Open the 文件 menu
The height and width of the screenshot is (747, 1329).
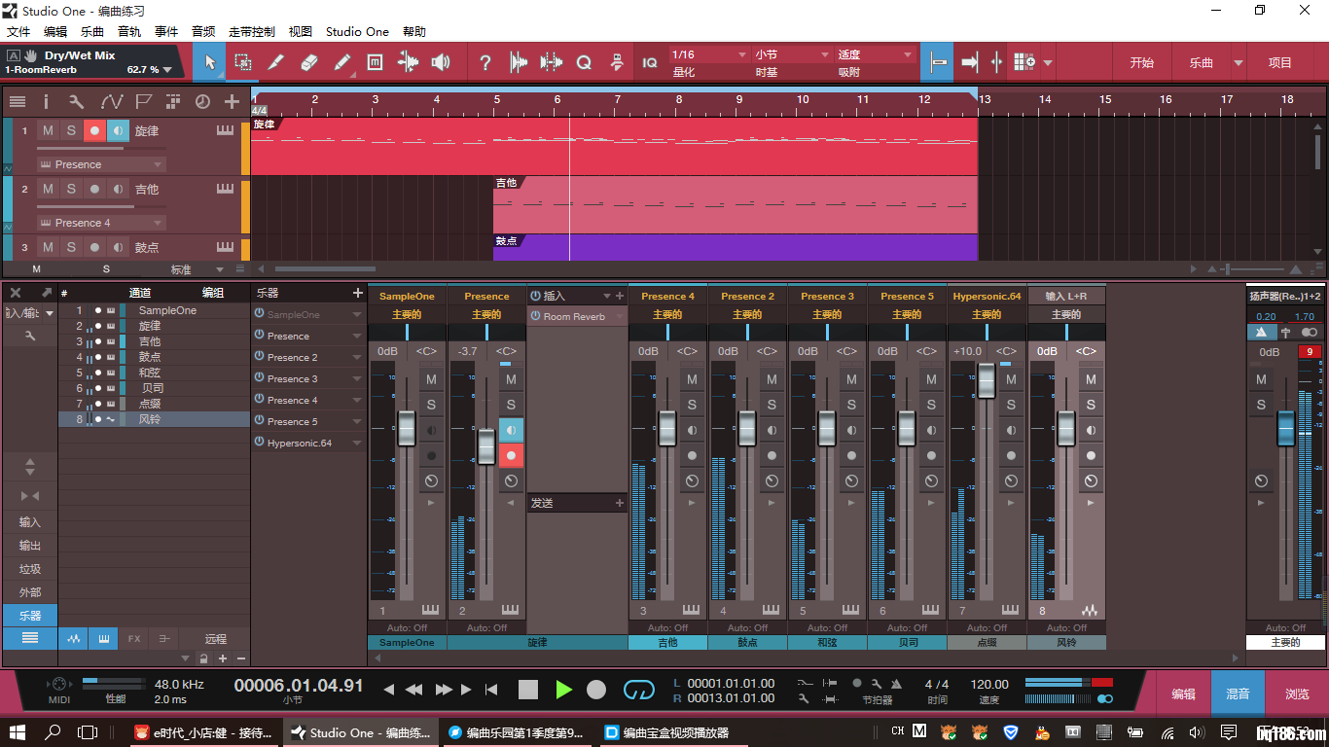point(18,31)
